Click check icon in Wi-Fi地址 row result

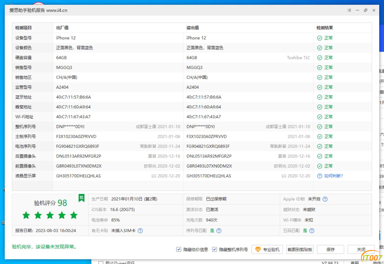320,117
